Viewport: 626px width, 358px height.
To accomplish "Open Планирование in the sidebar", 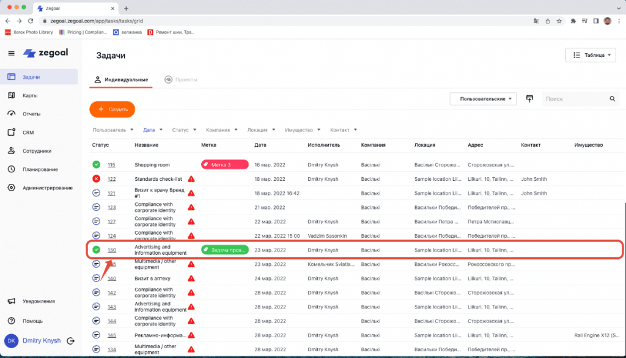I will 40,169.
